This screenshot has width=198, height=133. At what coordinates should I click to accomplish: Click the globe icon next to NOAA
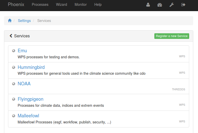click(14, 84)
